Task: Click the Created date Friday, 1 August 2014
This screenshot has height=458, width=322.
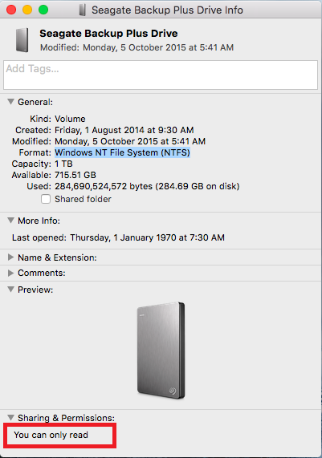Action: click(124, 130)
